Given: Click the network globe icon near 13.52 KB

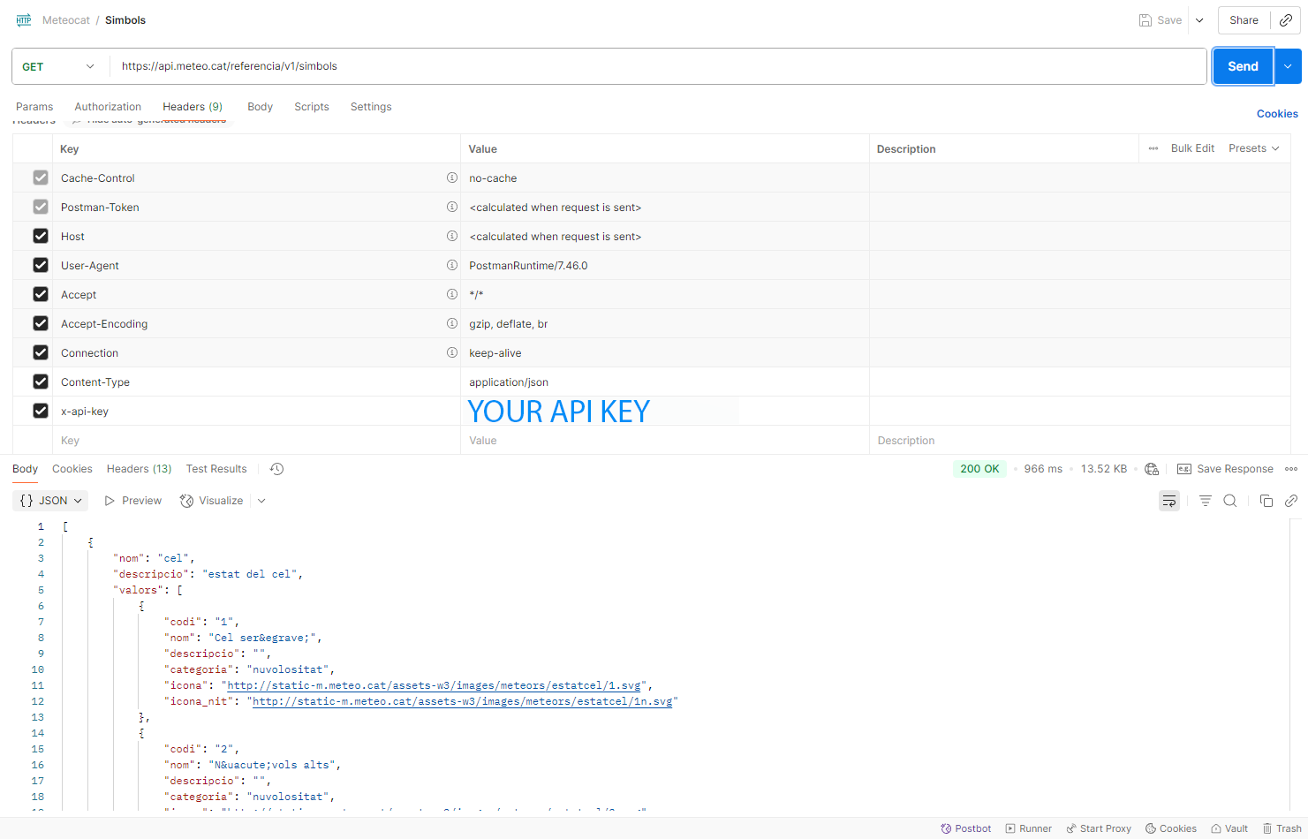Looking at the screenshot, I should 1152,469.
